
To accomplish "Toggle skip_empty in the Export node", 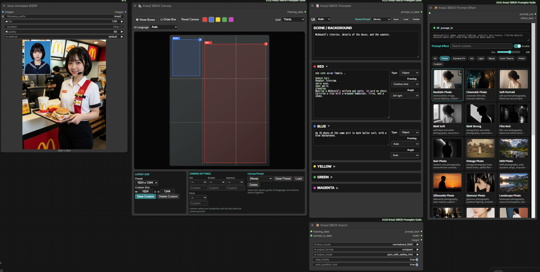I will click(417, 259).
